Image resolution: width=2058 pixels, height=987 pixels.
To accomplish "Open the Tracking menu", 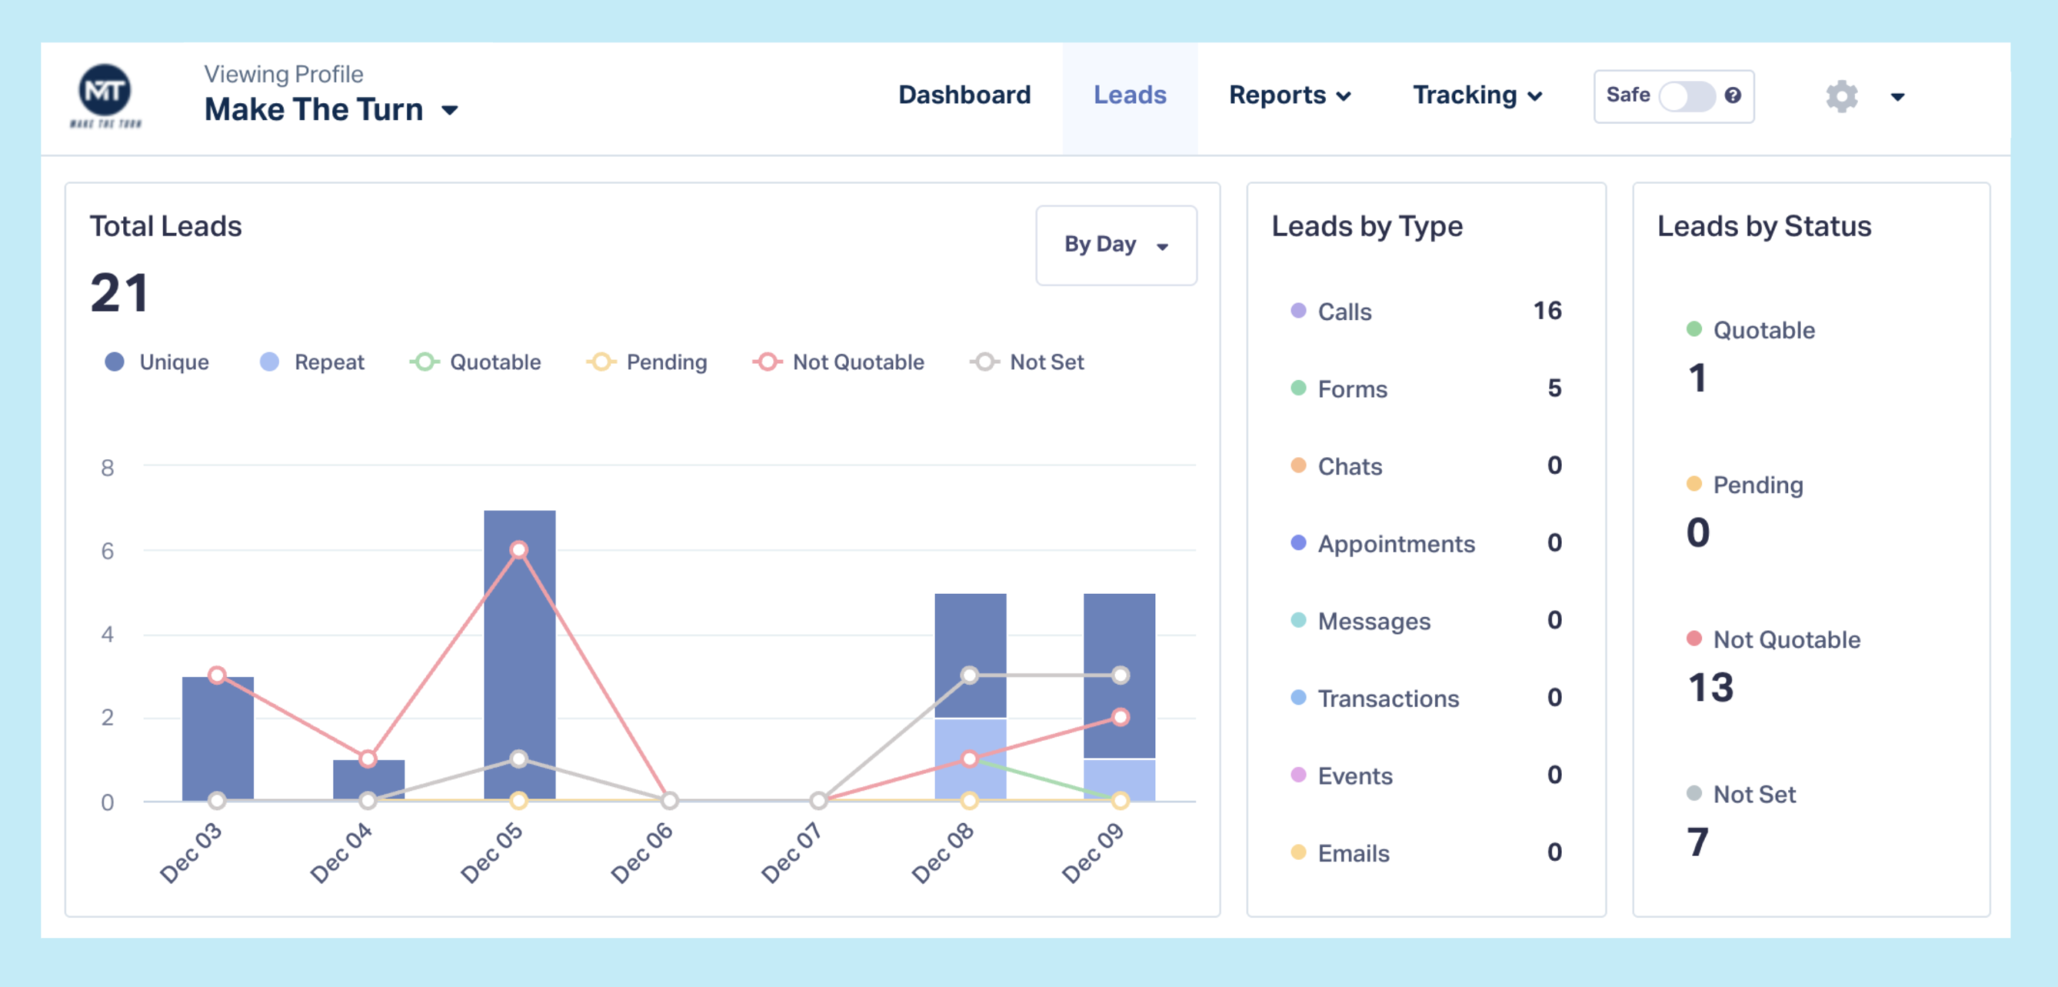I will point(1477,96).
